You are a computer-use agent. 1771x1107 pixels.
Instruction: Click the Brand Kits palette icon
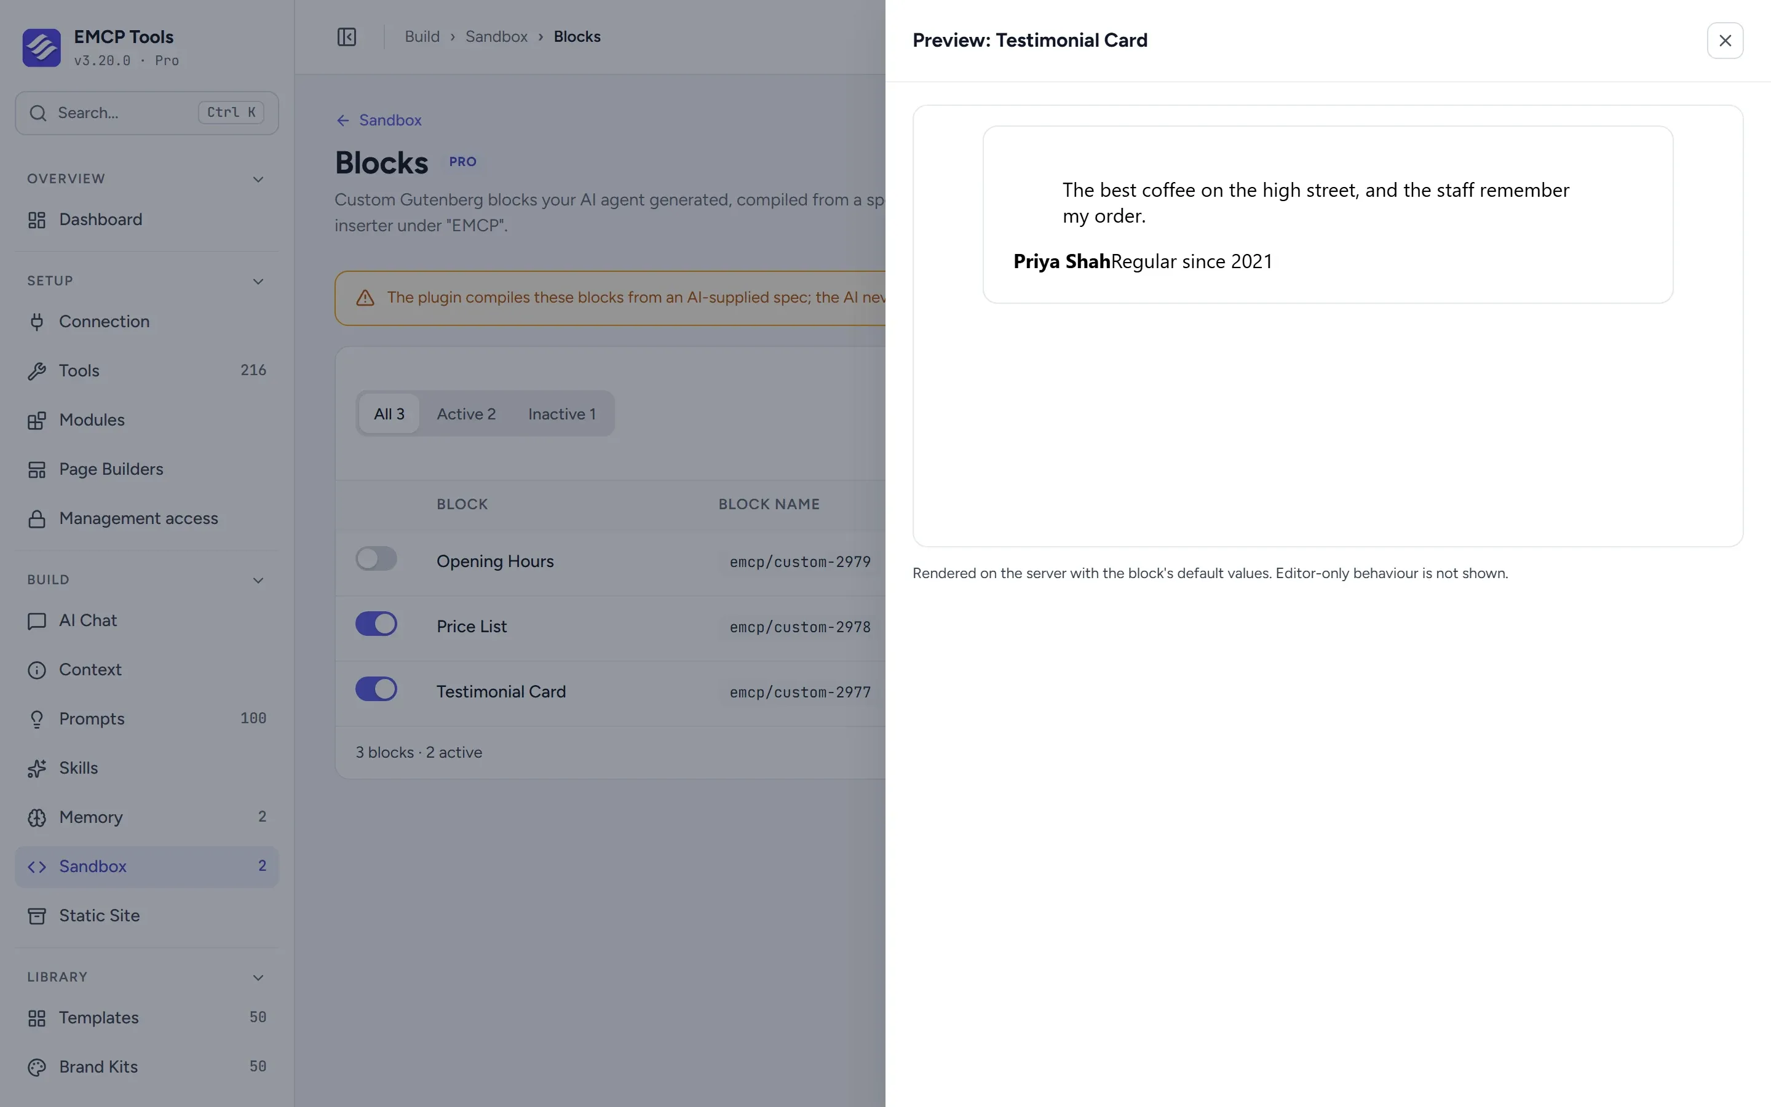click(37, 1068)
